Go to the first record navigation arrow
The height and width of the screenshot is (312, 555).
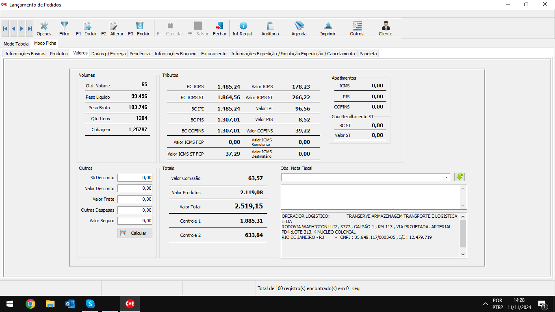click(5, 28)
